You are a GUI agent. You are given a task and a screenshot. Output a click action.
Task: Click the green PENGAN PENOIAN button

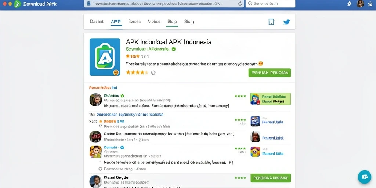pyautogui.click(x=270, y=73)
